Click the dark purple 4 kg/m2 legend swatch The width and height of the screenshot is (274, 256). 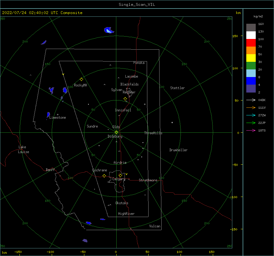point(251,89)
